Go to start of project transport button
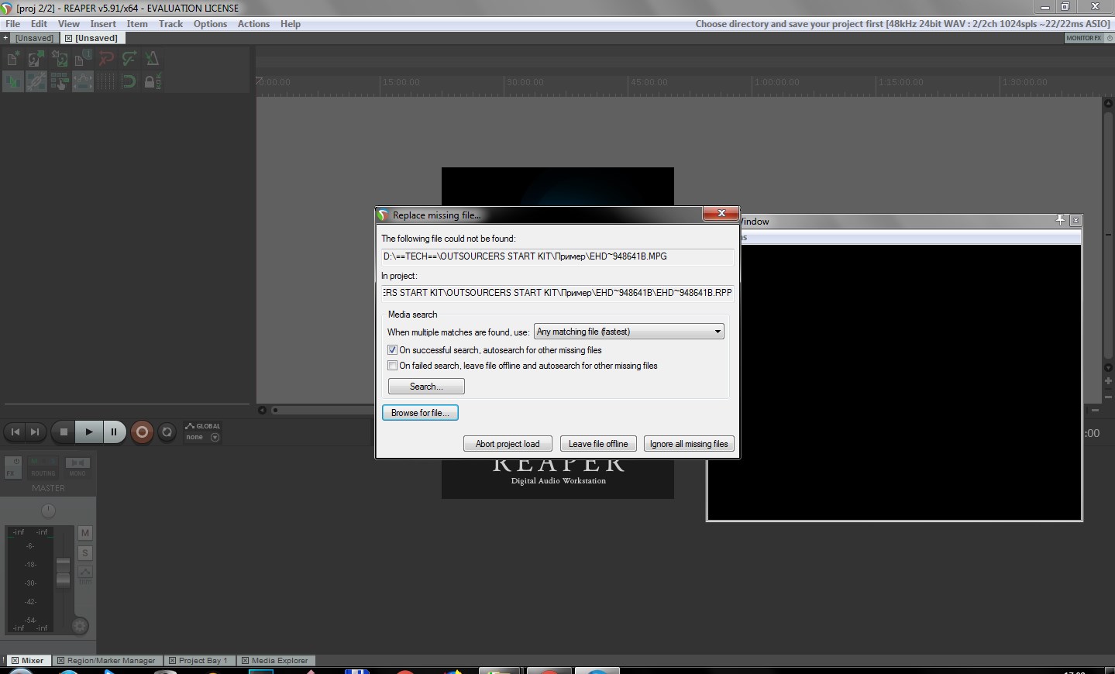The height and width of the screenshot is (674, 1115). pyautogui.click(x=15, y=432)
